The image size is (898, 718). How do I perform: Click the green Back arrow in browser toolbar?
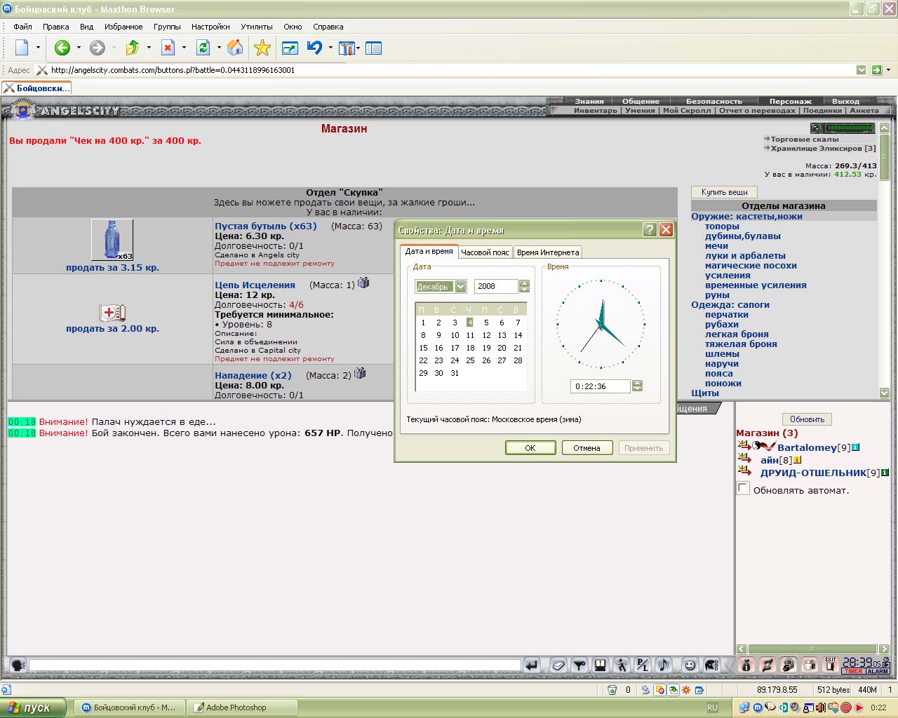(x=62, y=48)
